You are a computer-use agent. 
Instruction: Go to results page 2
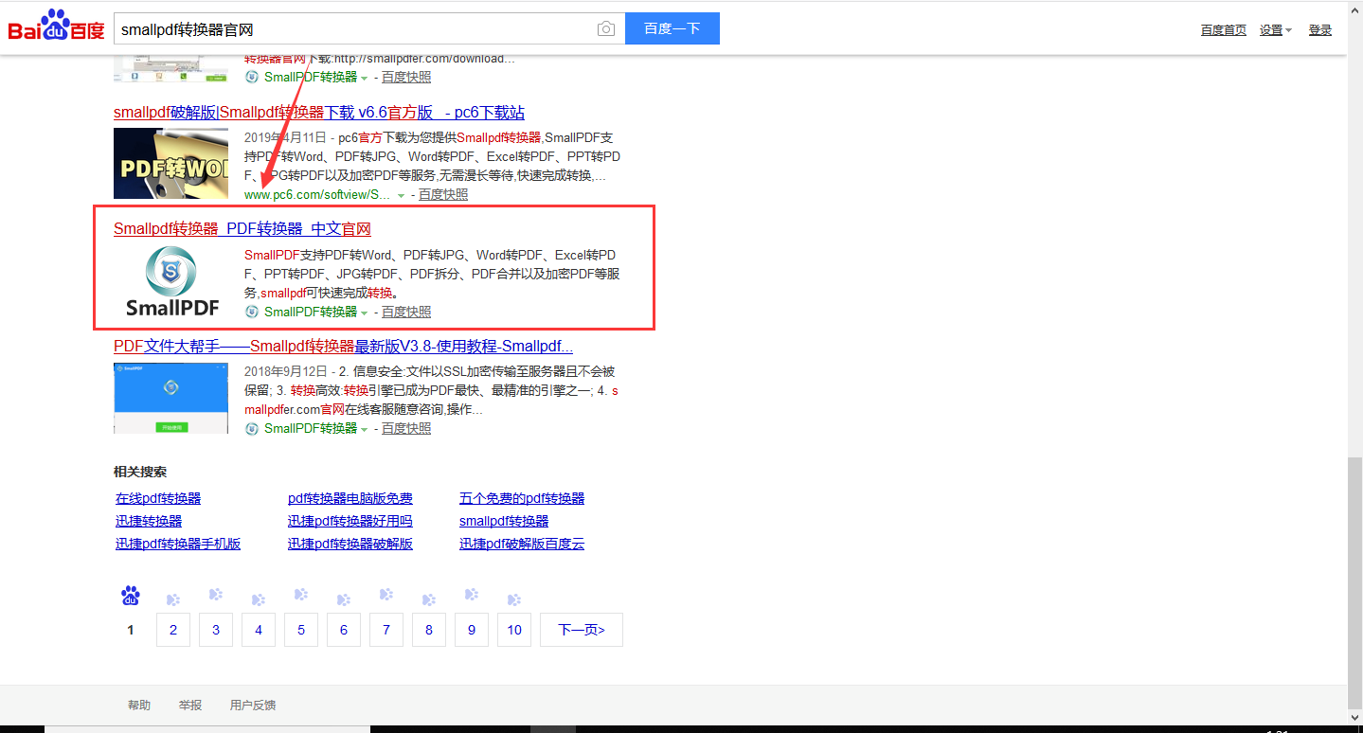coord(173,630)
